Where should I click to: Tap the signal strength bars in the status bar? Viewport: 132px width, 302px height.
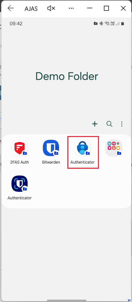[x=118, y=23]
